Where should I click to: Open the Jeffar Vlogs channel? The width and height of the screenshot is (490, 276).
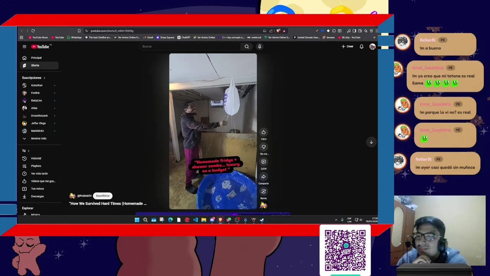click(x=39, y=123)
